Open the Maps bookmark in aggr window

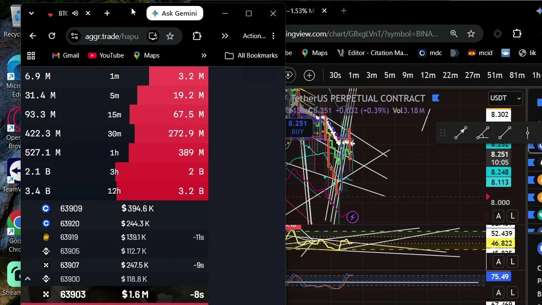point(147,55)
